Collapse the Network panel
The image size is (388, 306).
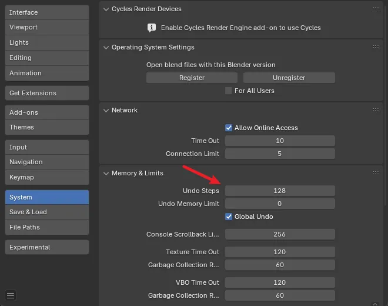tap(106, 110)
